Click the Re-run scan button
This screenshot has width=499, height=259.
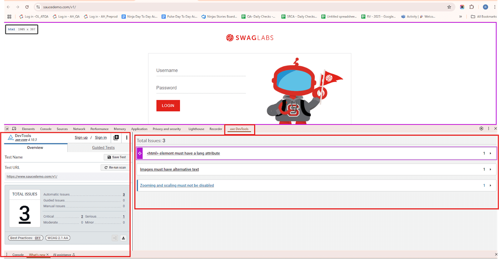tap(115, 168)
